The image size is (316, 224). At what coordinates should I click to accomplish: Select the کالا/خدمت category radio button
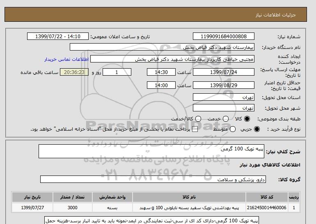coord(198,119)
